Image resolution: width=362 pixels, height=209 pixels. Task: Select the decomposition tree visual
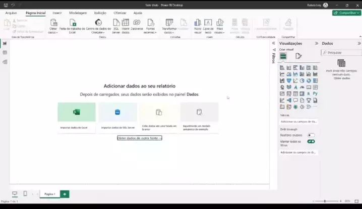pyautogui.click(x=289, y=100)
